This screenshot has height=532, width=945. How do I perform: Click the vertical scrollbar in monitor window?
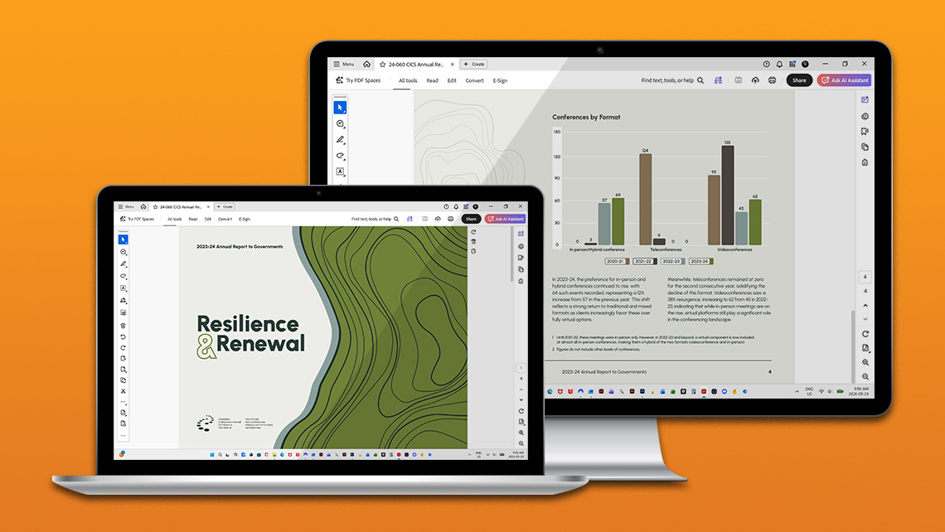[x=853, y=346]
